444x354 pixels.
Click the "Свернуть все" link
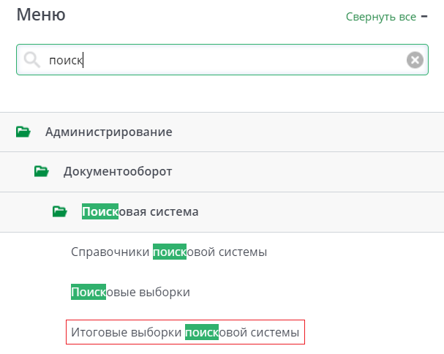[381, 17]
